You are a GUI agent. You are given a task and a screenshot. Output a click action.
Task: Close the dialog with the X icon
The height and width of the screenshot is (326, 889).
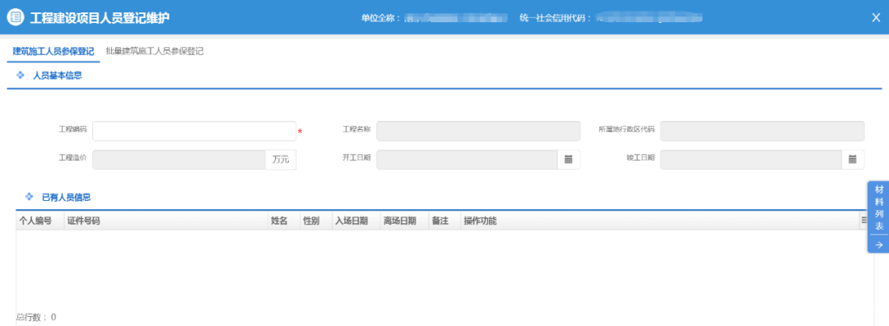tap(875, 17)
